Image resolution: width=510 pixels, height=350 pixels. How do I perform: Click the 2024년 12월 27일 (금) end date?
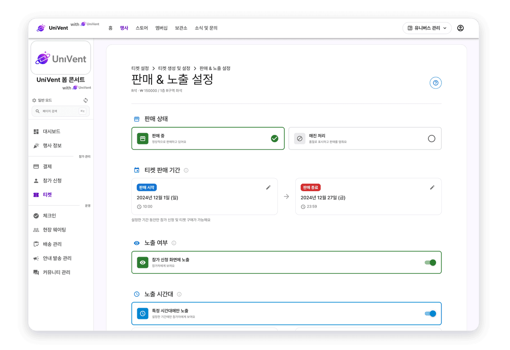323,198
